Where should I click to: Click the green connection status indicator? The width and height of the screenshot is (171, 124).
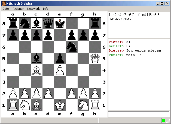[163, 120]
